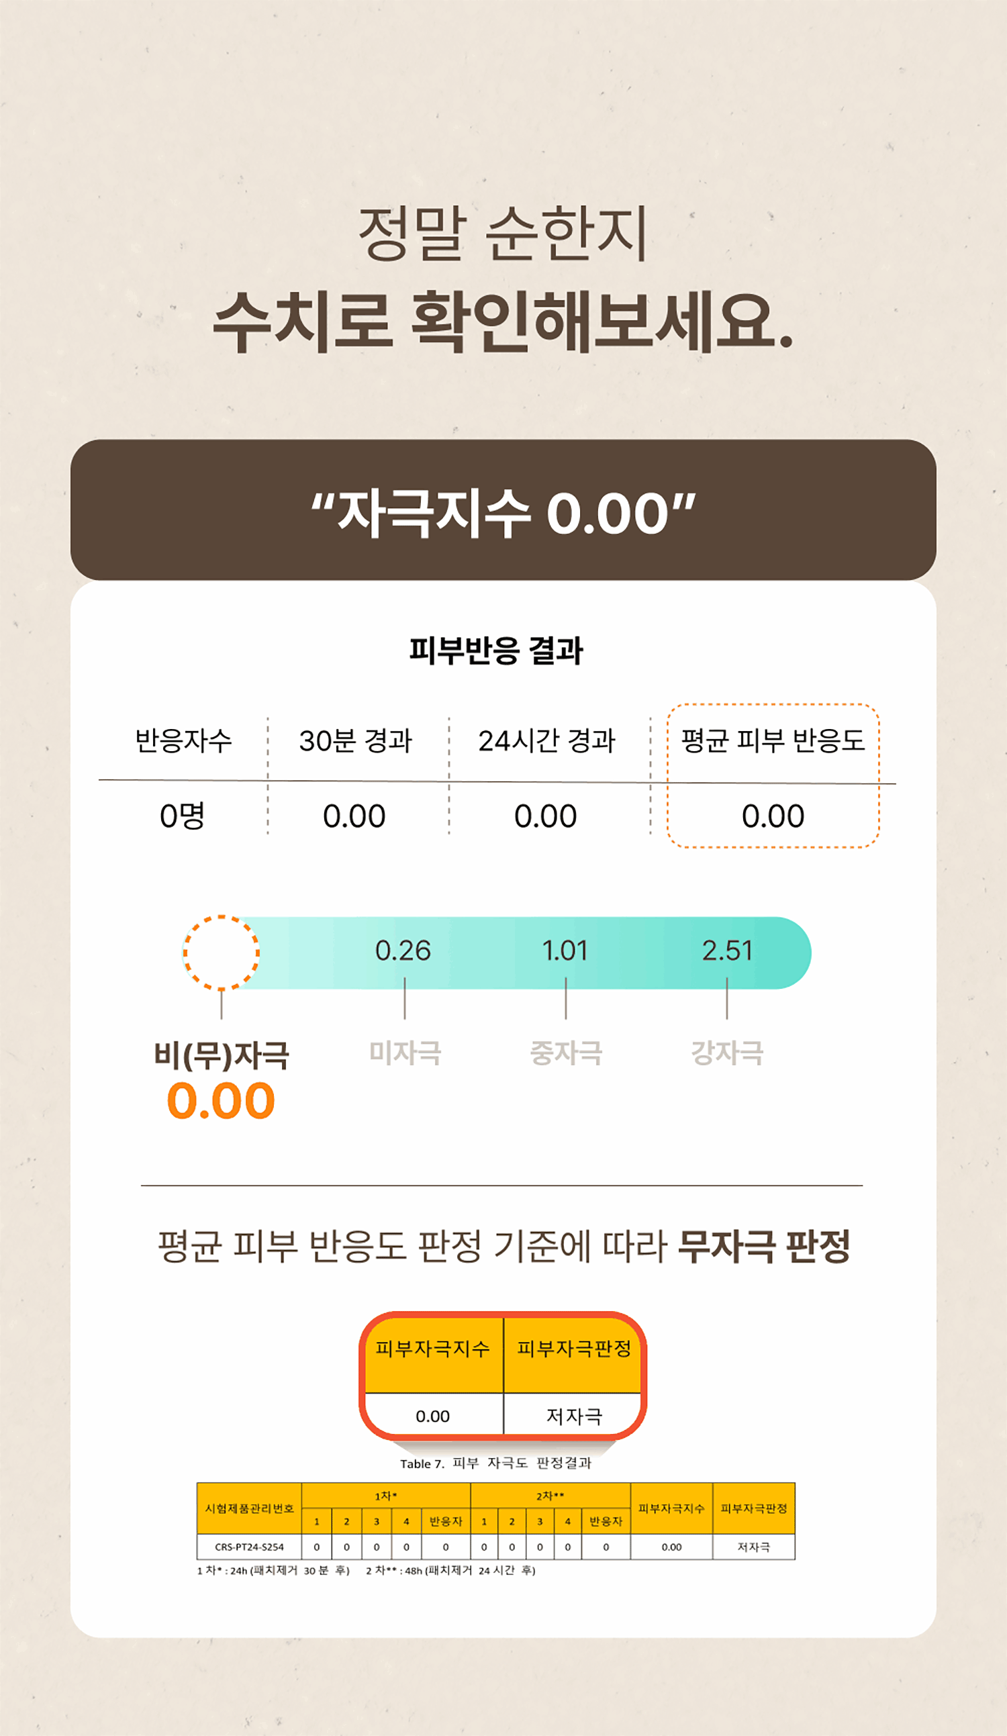Click the dashed-outlined "평균 피부 반응도" header
This screenshot has height=1736, width=1007.
pyautogui.click(x=773, y=741)
